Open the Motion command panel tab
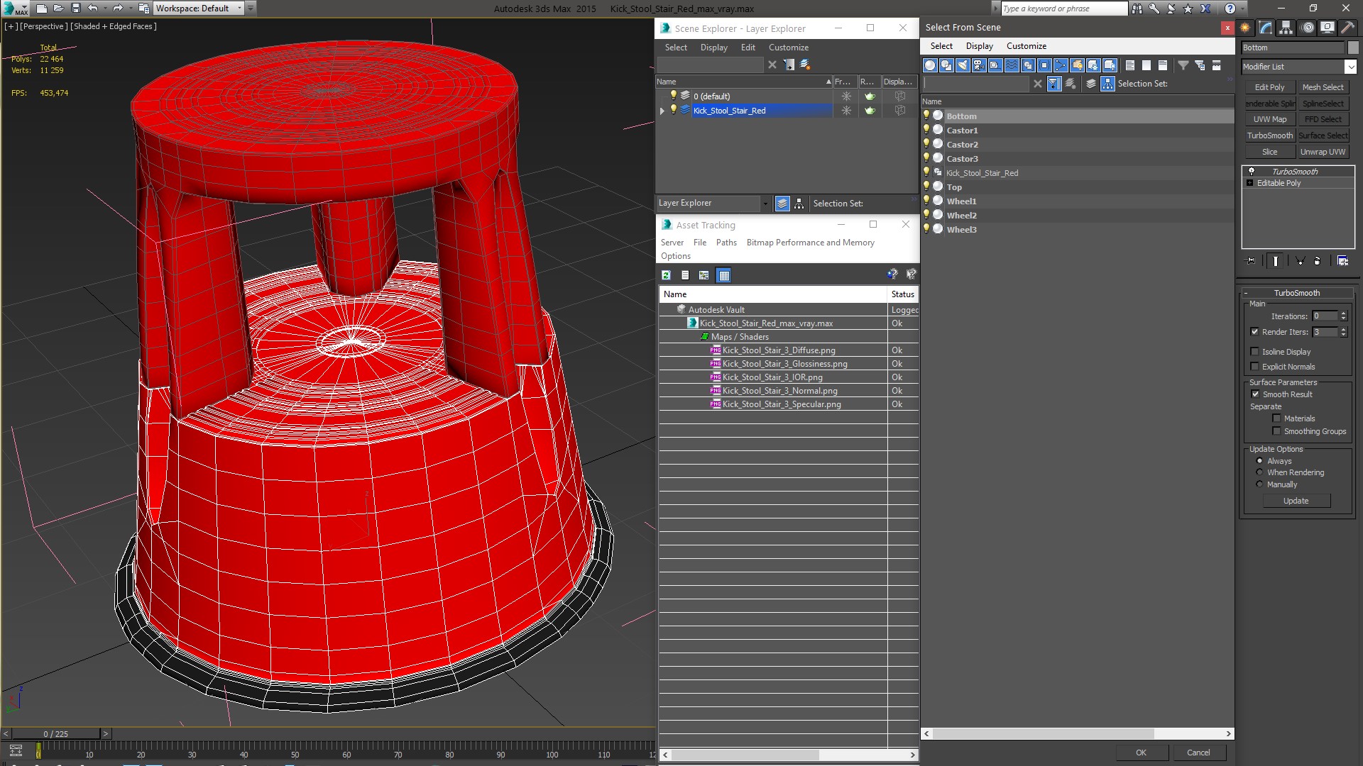 (1307, 28)
